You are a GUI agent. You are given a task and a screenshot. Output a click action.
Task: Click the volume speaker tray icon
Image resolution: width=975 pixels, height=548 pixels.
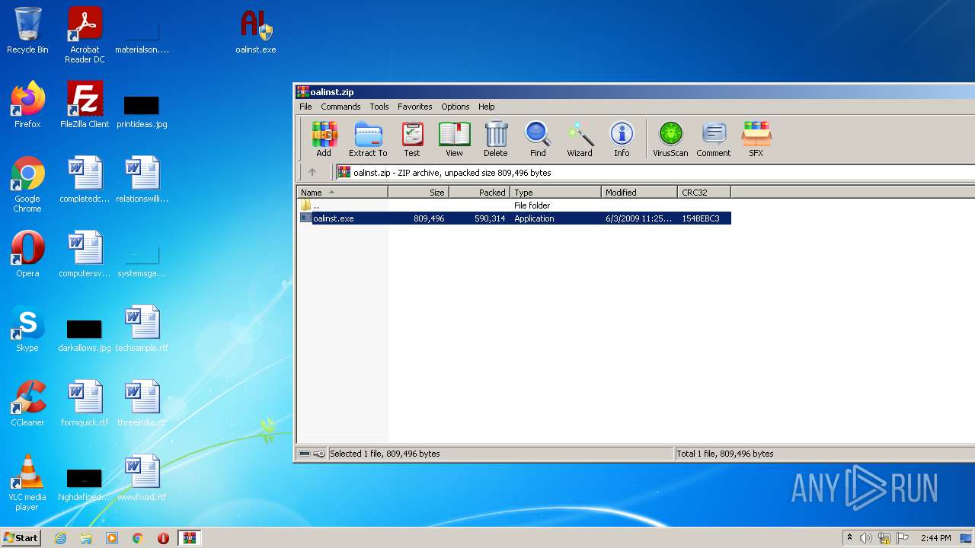(x=866, y=538)
